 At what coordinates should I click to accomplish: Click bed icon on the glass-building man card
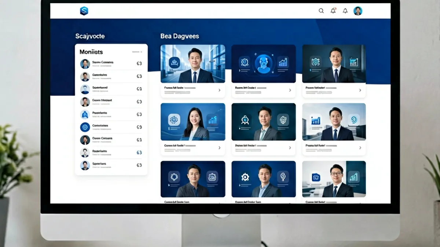point(174,62)
